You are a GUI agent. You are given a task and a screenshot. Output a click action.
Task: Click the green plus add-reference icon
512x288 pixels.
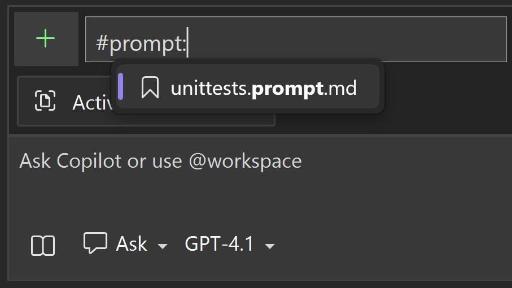[45, 38]
